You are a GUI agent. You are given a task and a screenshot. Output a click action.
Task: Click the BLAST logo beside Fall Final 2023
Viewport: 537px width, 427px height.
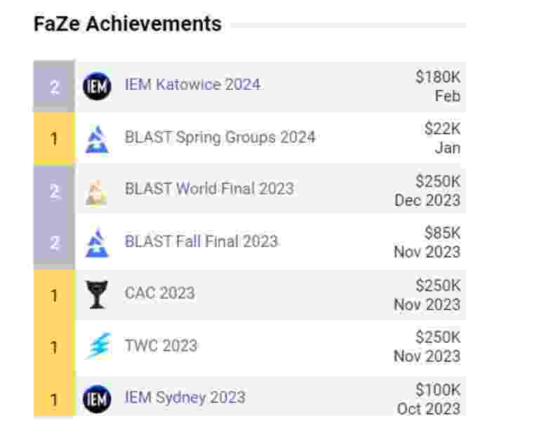click(x=97, y=242)
